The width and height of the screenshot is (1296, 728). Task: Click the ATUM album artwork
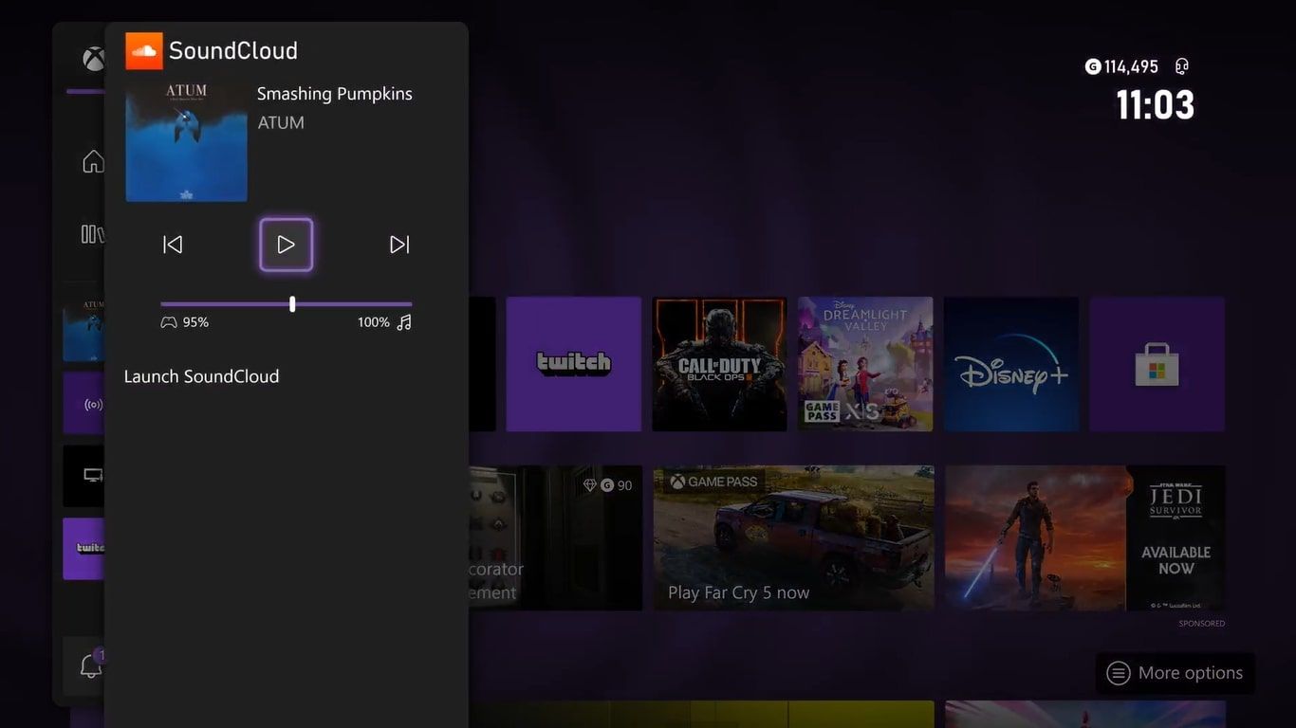point(186,140)
